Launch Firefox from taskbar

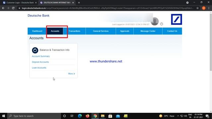pyautogui.click(x=87, y=116)
